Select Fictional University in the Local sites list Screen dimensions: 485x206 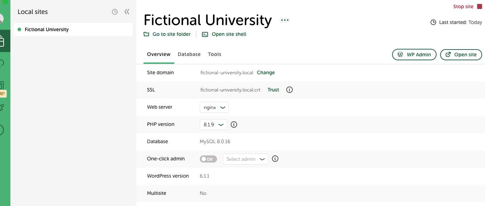click(73, 29)
